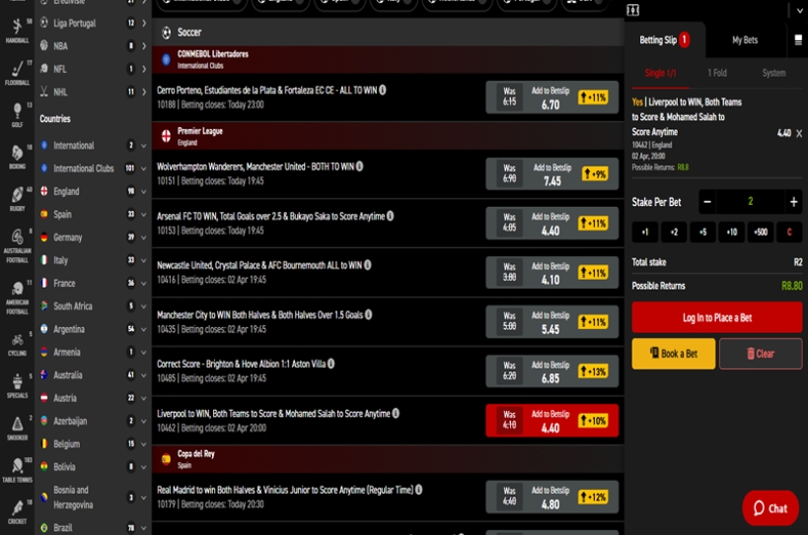808x535 pixels.
Task: Select the 1 Fold tab
Action: [x=717, y=73]
